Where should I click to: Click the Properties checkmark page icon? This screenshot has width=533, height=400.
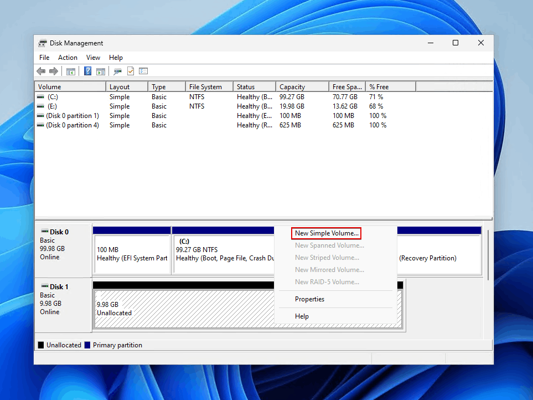131,71
